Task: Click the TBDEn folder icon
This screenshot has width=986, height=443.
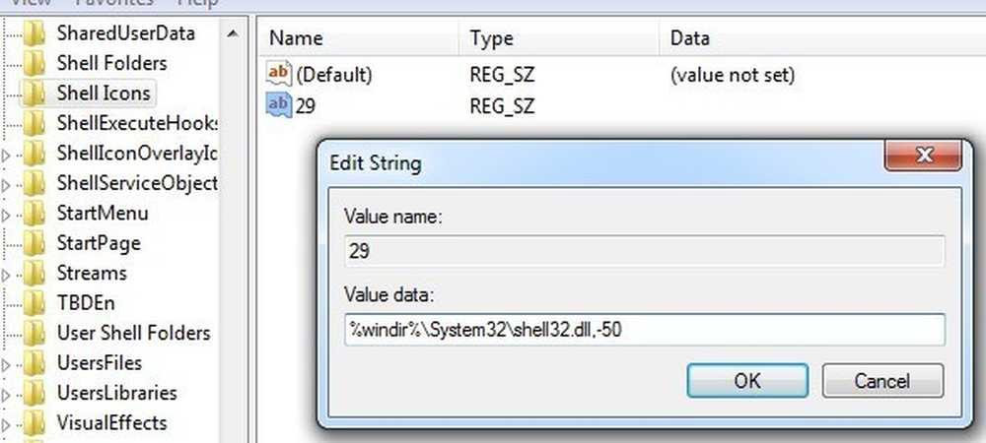Action: pos(34,303)
